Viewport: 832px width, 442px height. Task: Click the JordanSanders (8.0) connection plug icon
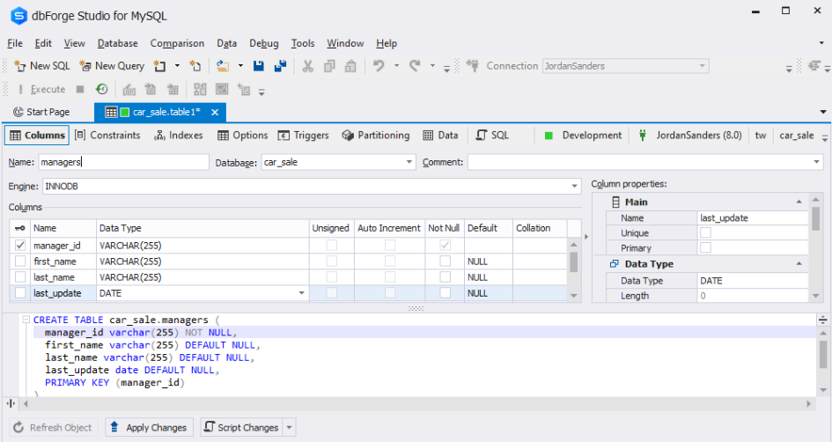(642, 136)
